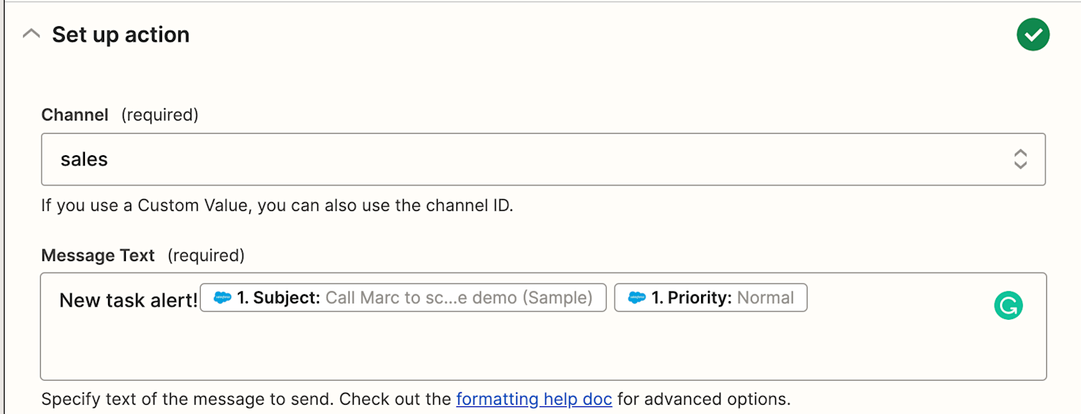This screenshot has width=1081, height=414.
Task: Click the 'Normal' priority value text
Action: tap(765, 298)
